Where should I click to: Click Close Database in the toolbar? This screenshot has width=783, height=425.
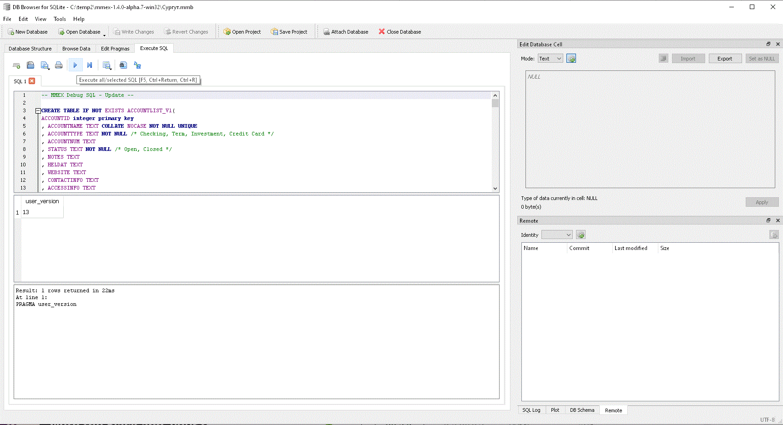(399, 32)
